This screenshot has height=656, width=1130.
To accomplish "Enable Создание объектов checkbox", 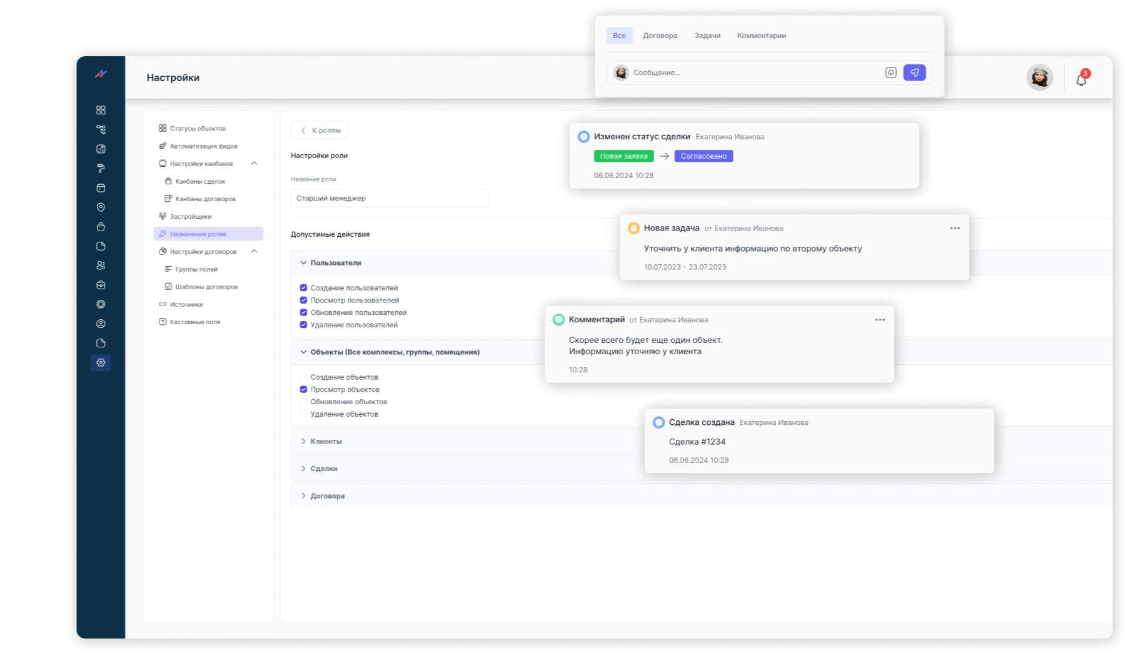I will [303, 377].
